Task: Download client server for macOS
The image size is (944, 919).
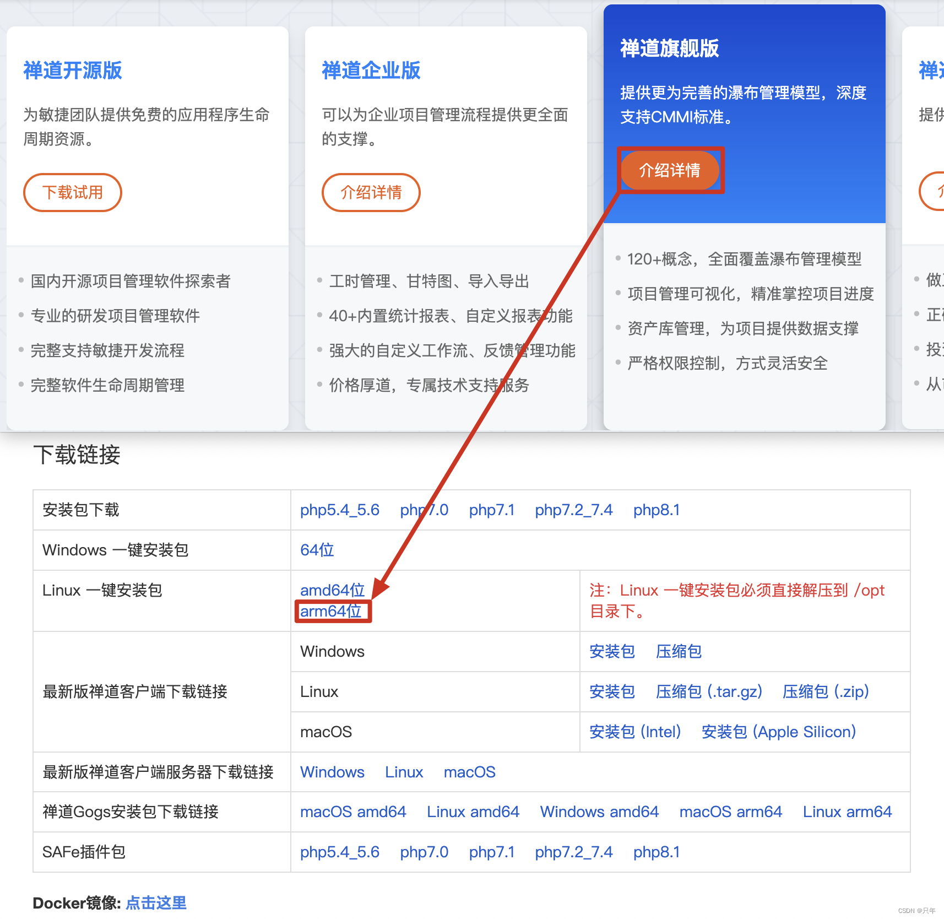Action: [470, 772]
